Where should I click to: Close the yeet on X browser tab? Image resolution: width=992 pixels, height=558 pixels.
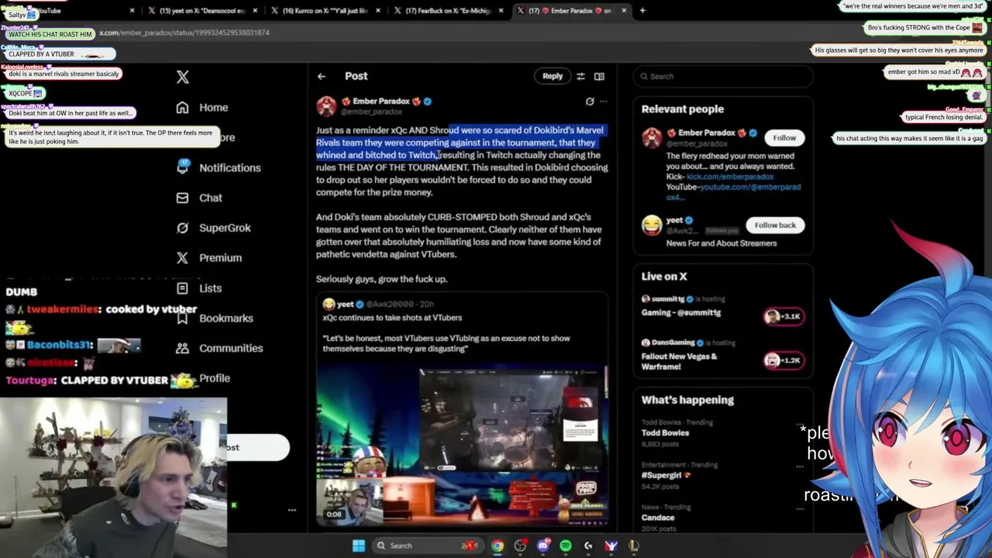click(255, 11)
